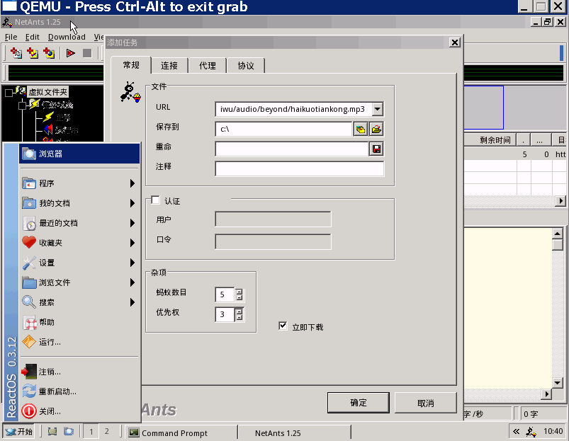Screen dimensions: 569x441
Task: Open the Download menu in NetAnts
Action: (x=67, y=37)
